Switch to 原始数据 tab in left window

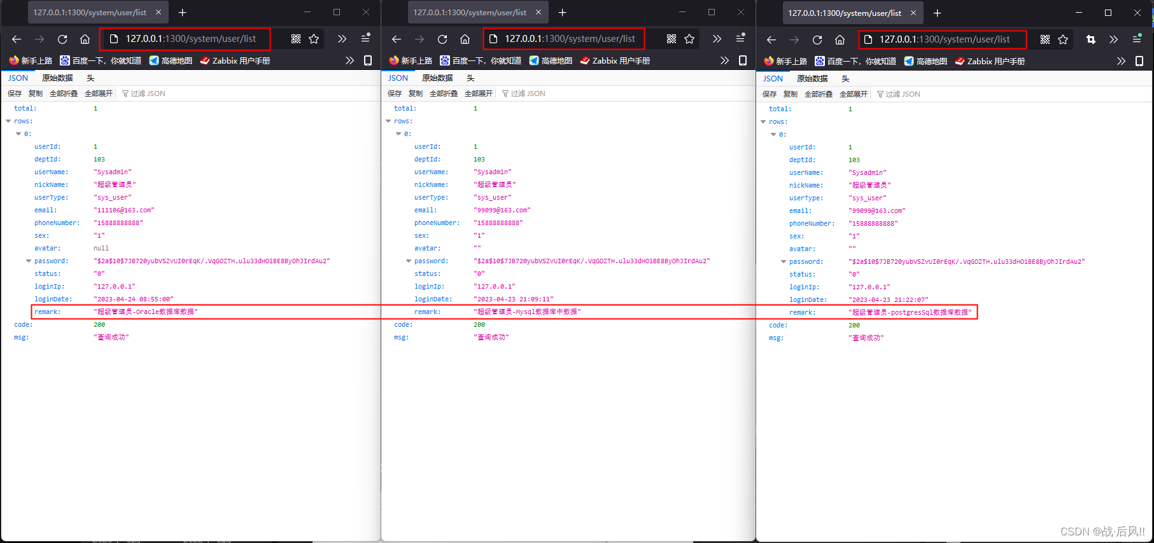pyautogui.click(x=57, y=78)
